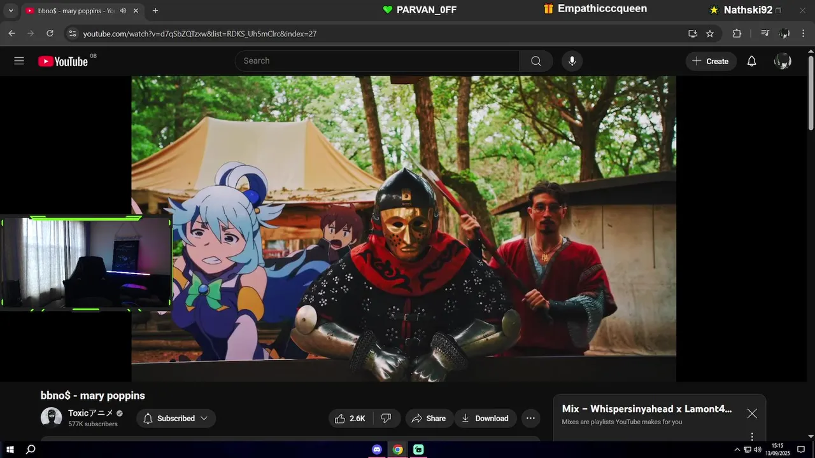Open the YouTube hamburger guide menu

(x=19, y=61)
